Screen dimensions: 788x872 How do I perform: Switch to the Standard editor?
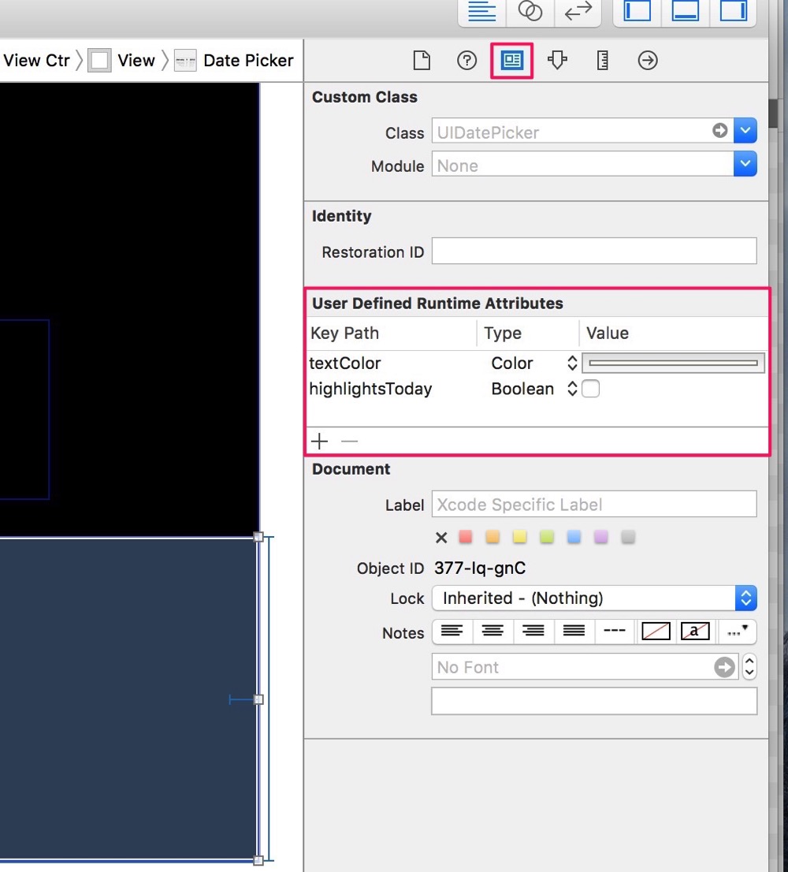pos(481,11)
